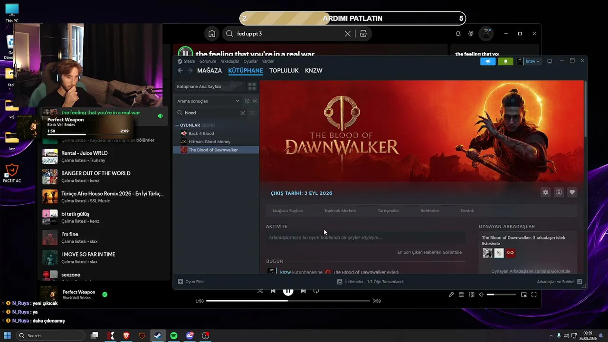The width and height of the screenshot is (608, 342).
Task: Click Kütüphane Ana Sayfası button
Action: [x=209, y=86]
